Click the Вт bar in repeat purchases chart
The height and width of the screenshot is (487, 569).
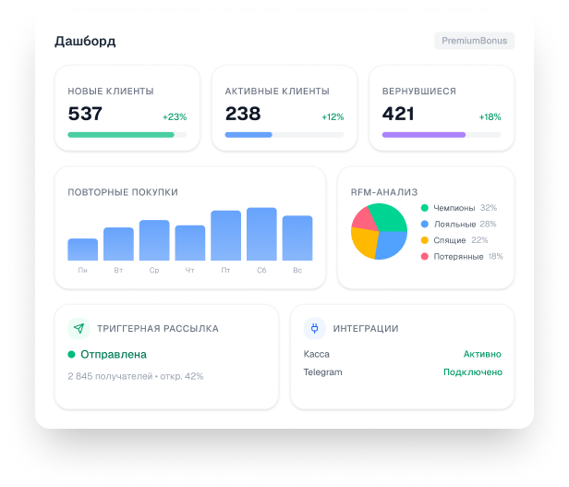118,244
